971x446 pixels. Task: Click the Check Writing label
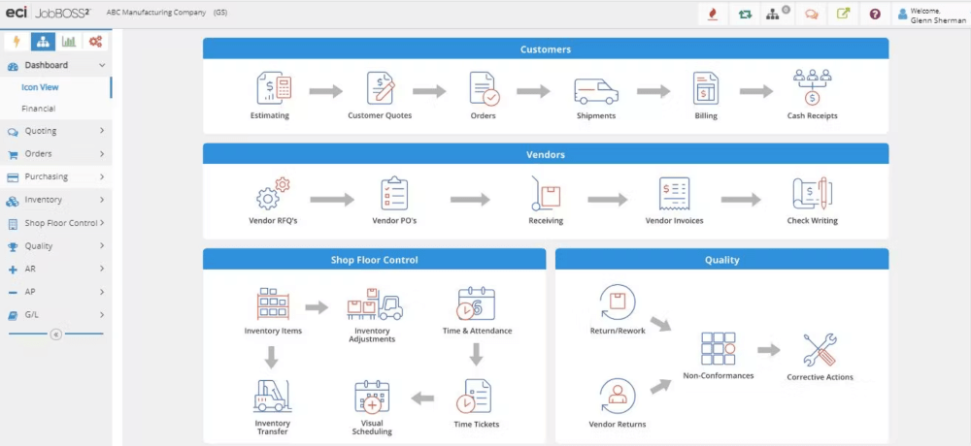tap(813, 221)
